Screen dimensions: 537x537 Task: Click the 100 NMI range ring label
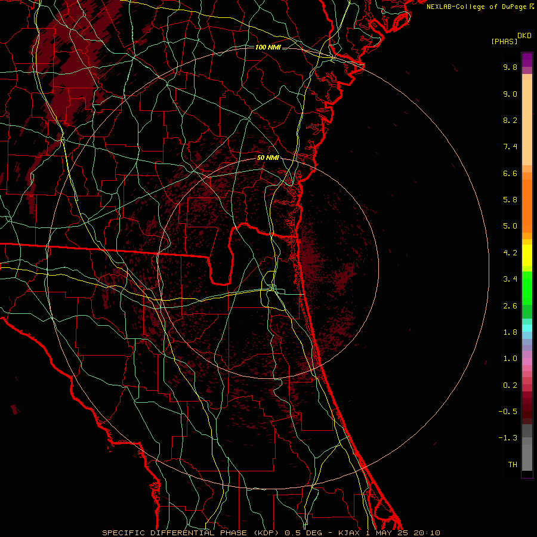pyautogui.click(x=268, y=47)
